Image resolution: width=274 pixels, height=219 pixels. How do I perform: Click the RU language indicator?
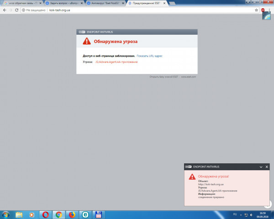235,214
